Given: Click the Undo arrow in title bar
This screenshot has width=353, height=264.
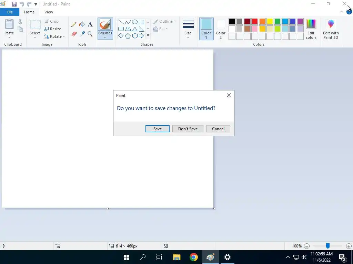Looking at the screenshot, I should coord(22,4).
